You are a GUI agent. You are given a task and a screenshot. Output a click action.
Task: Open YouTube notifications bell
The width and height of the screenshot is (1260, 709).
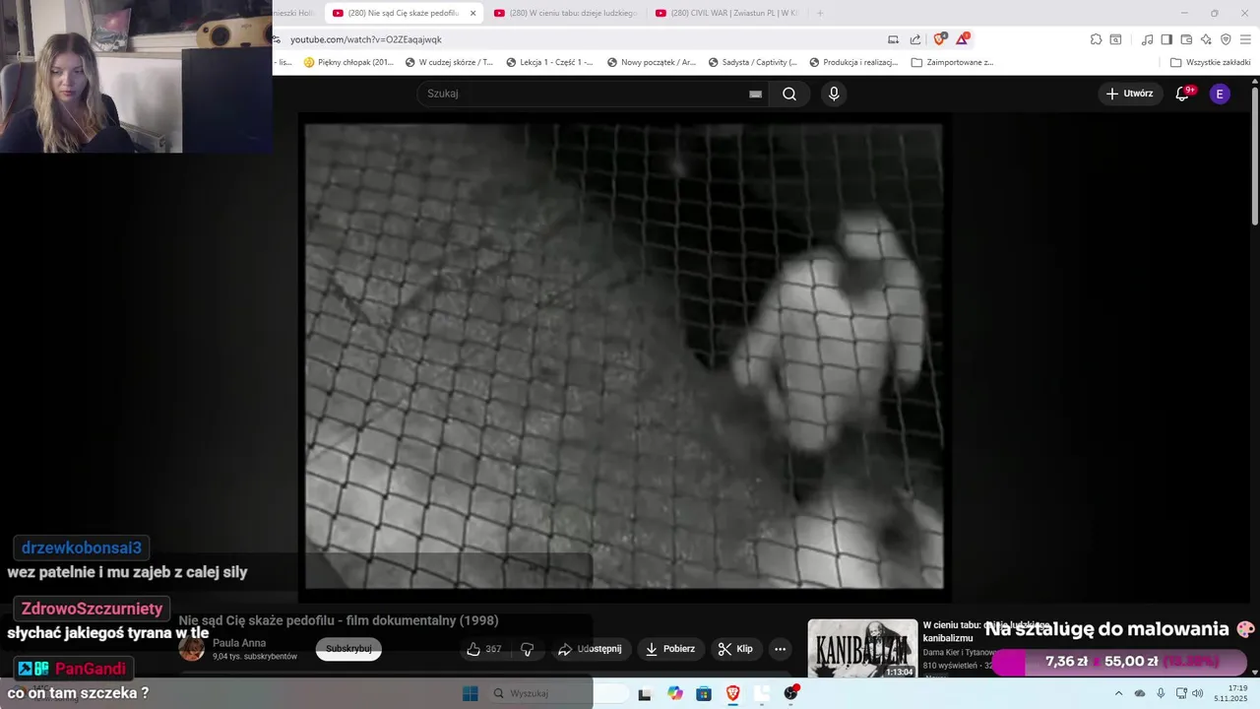[1183, 94]
